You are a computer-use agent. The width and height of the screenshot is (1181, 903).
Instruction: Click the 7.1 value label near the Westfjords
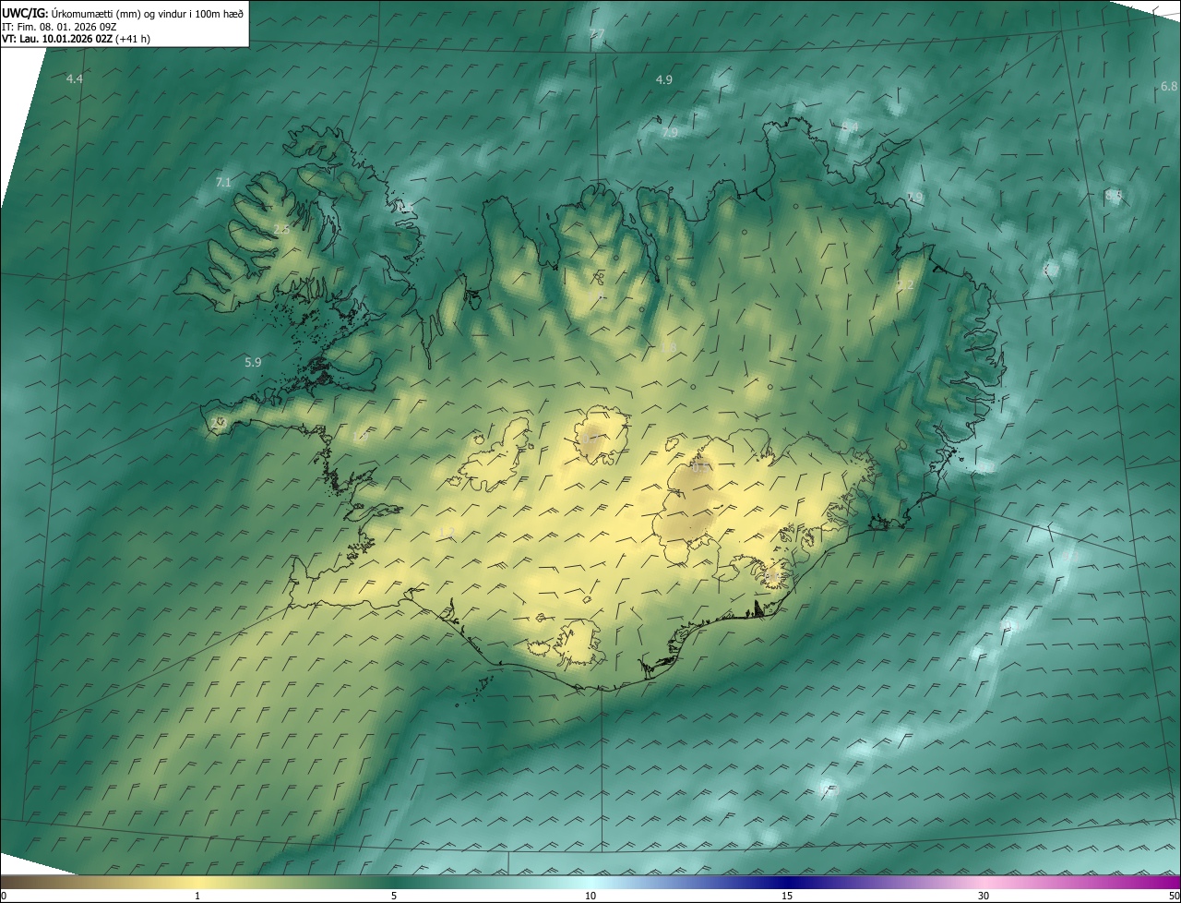(x=223, y=183)
